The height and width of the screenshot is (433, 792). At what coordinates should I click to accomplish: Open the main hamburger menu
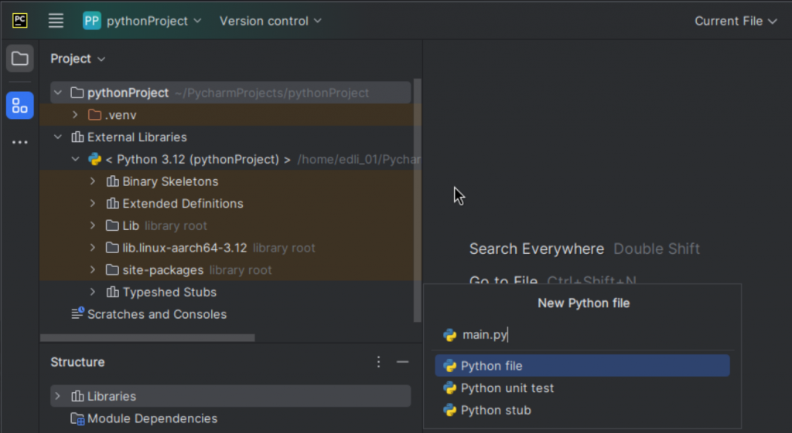click(56, 21)
